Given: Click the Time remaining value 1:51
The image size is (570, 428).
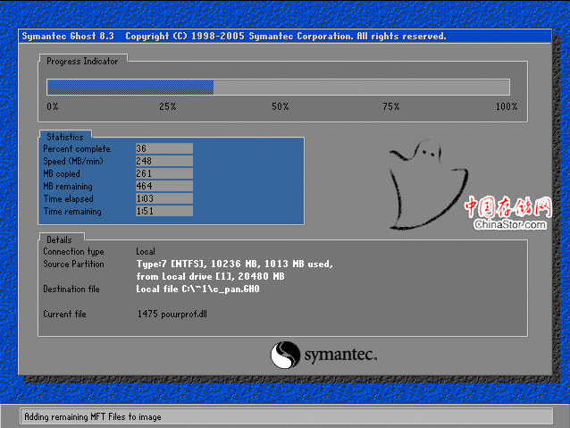Looking at the screenshot, I should [164, 211].
